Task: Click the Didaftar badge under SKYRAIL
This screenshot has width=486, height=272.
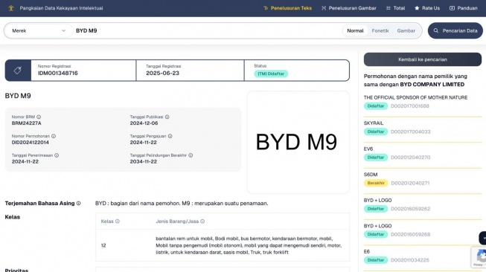Action: tap(376, 132)
